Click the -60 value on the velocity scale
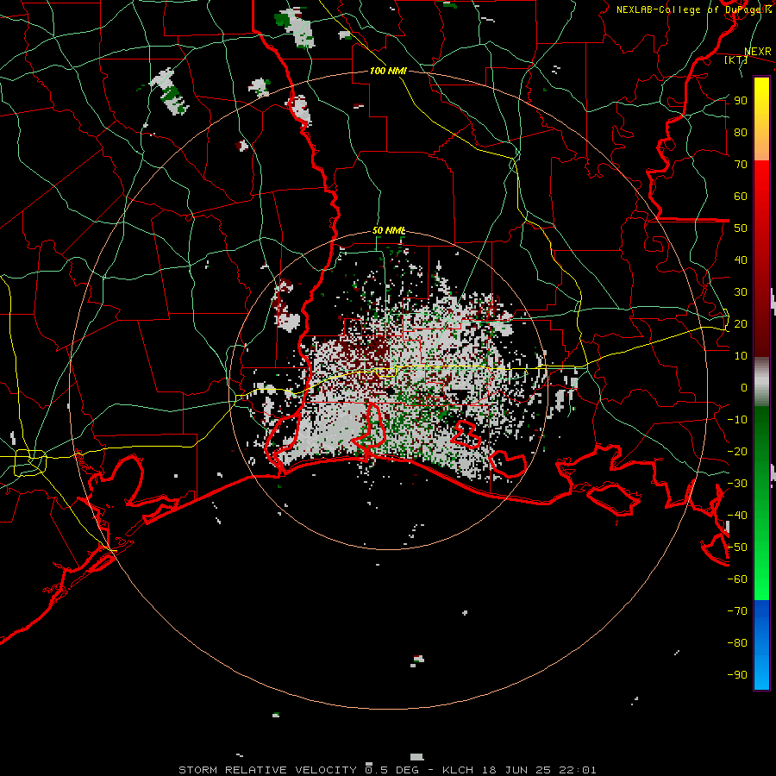The height and width of the screenshot is (776, 776). [x=737, y=579]
